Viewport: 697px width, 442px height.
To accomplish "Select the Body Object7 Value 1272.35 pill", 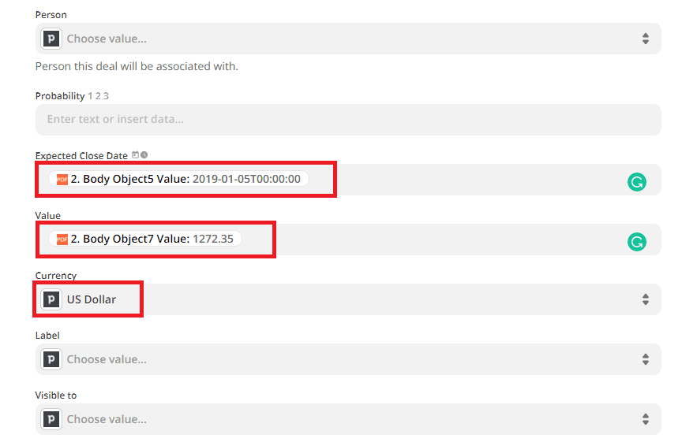I will pos(152,240).
